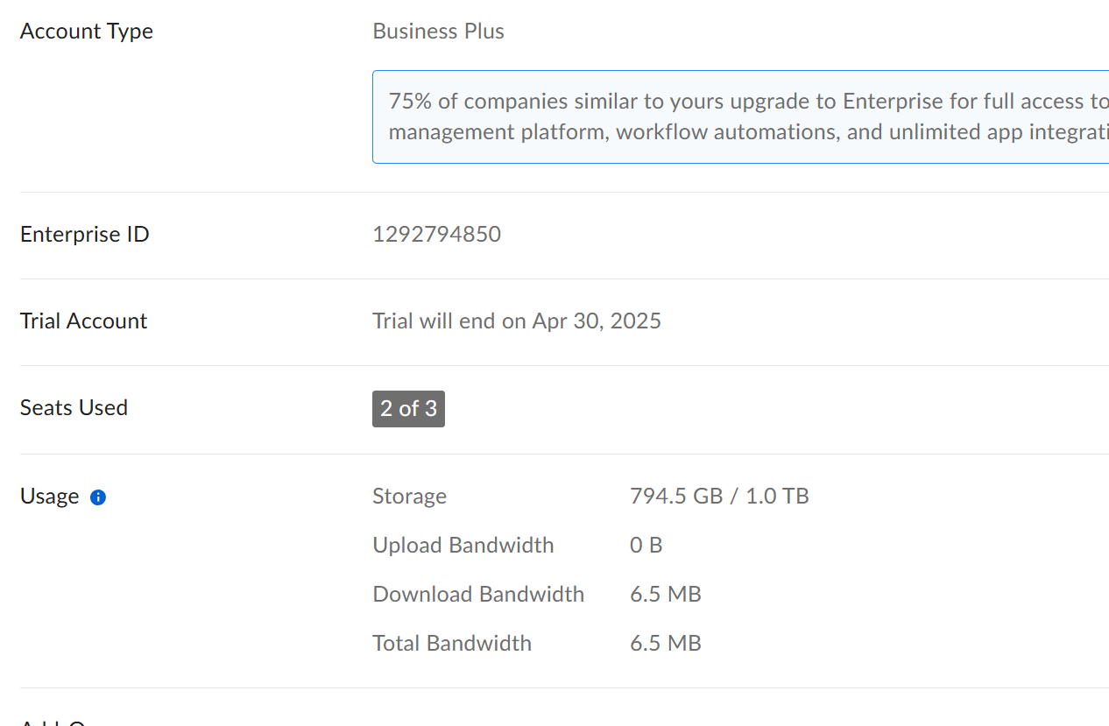The height and width of the screenshot is (726, 1109).
Task: Click the 6.5 MB total bandwidth value
Action: 665,644
